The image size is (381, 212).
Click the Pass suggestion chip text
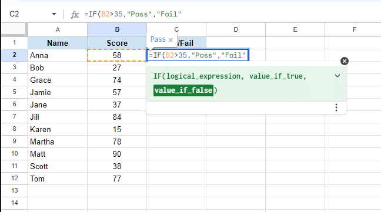point(158,39)
